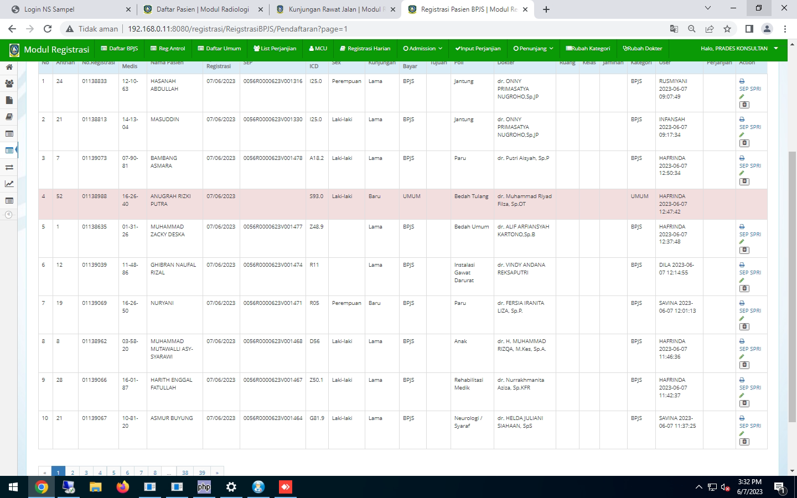
Task: Delete BAMBANG ASMARA registration via trash button
Action: (x=744, y=181)
